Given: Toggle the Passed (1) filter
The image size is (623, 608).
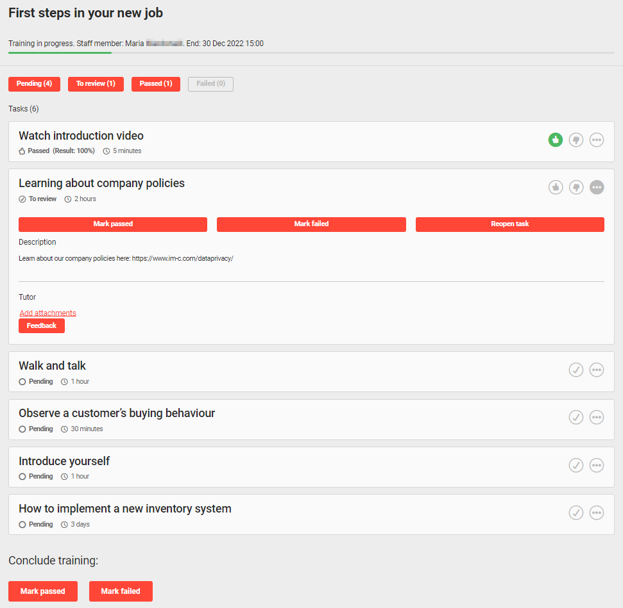Looking at the screenshot, I should (x=156, y=84).
